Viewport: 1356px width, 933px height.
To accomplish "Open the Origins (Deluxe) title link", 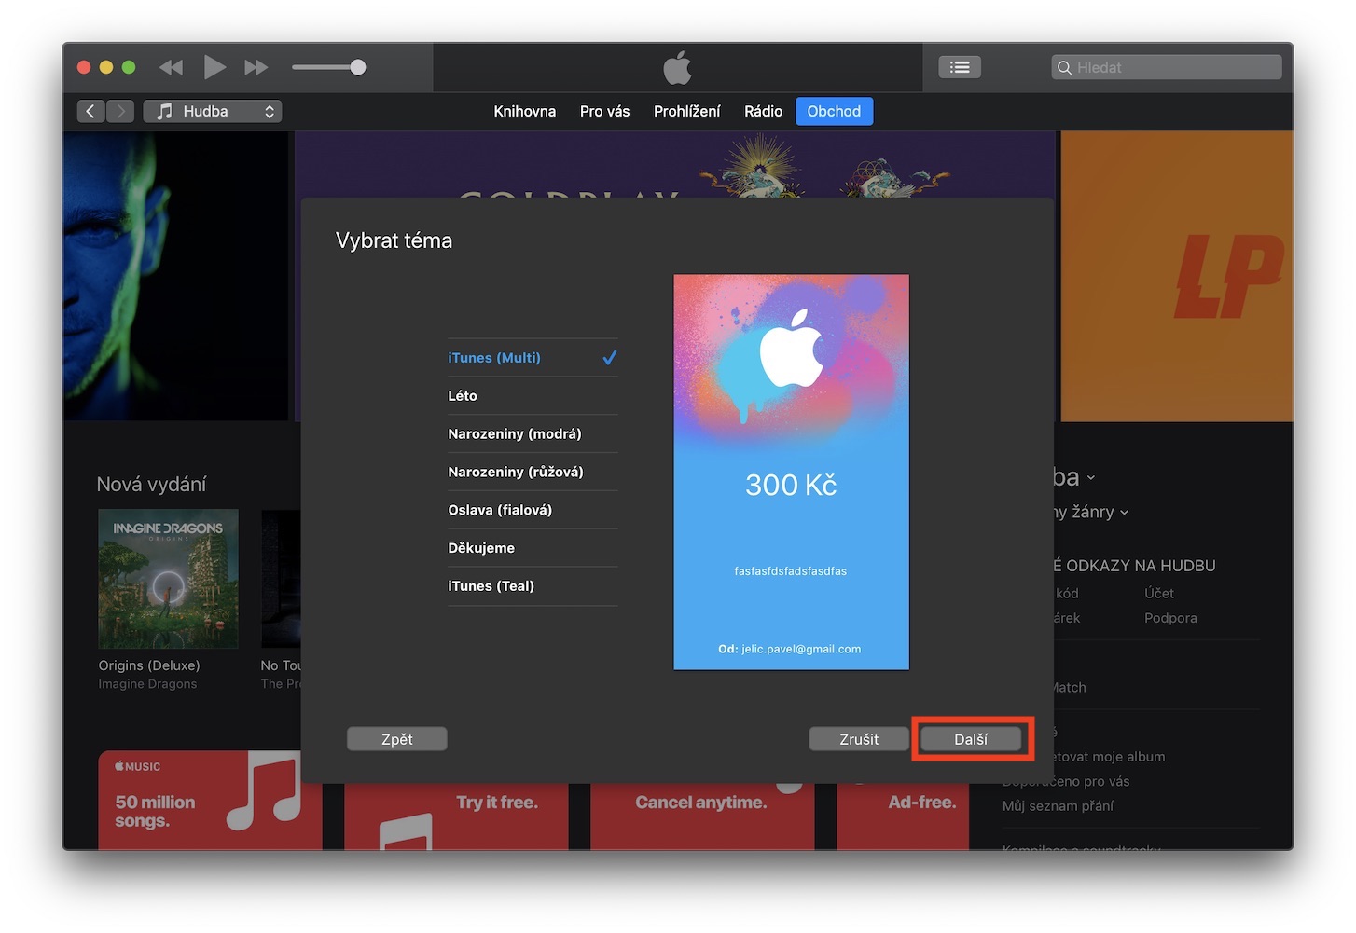I will (149, 665).
